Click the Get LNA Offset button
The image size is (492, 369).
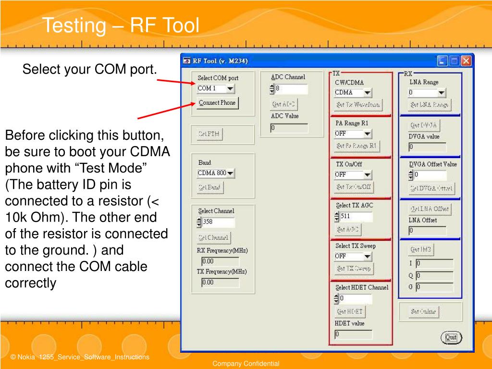coord(430,209)
